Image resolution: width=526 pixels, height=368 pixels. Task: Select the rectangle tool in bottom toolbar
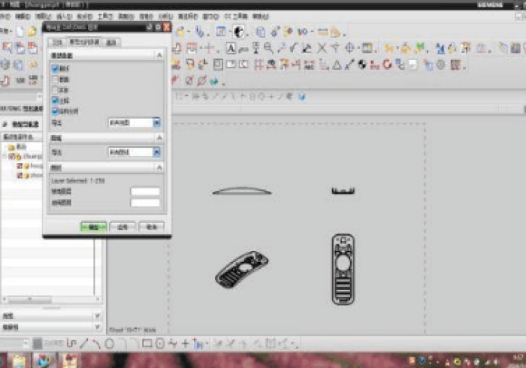[x=147, y=344]
